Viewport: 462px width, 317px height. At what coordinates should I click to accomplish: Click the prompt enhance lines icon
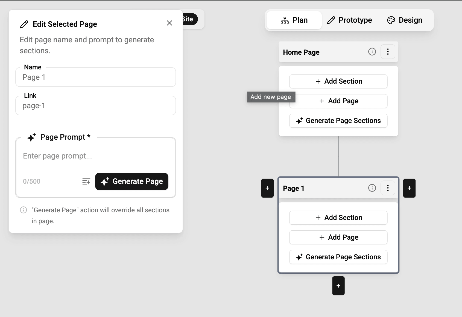pos(86,181)
